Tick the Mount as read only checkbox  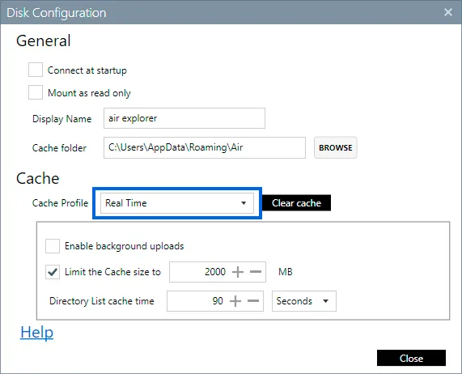(x=36, y=92)
